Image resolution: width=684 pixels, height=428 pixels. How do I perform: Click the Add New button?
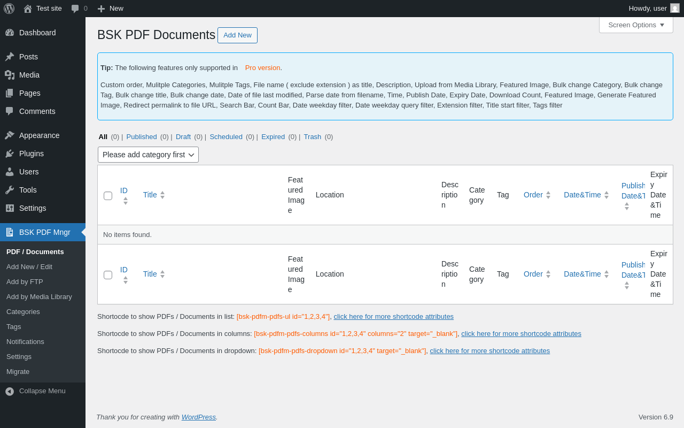[x=237, y=35]
